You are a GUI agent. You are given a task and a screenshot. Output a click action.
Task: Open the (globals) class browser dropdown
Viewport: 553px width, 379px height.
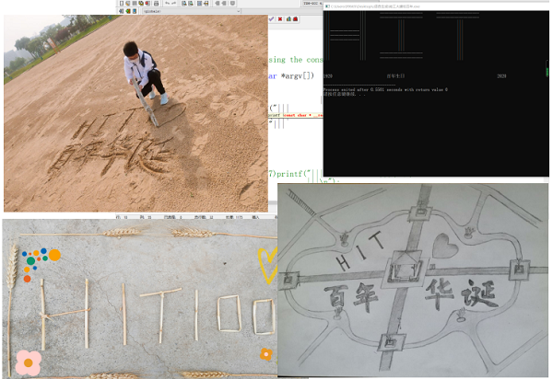pos(191,11)
